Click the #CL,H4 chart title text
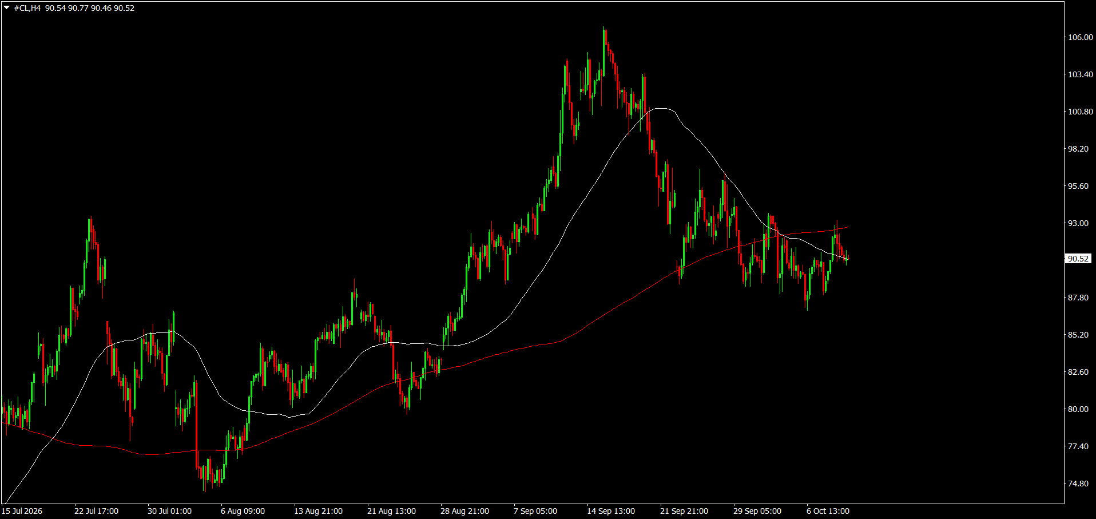 [27, 8]
